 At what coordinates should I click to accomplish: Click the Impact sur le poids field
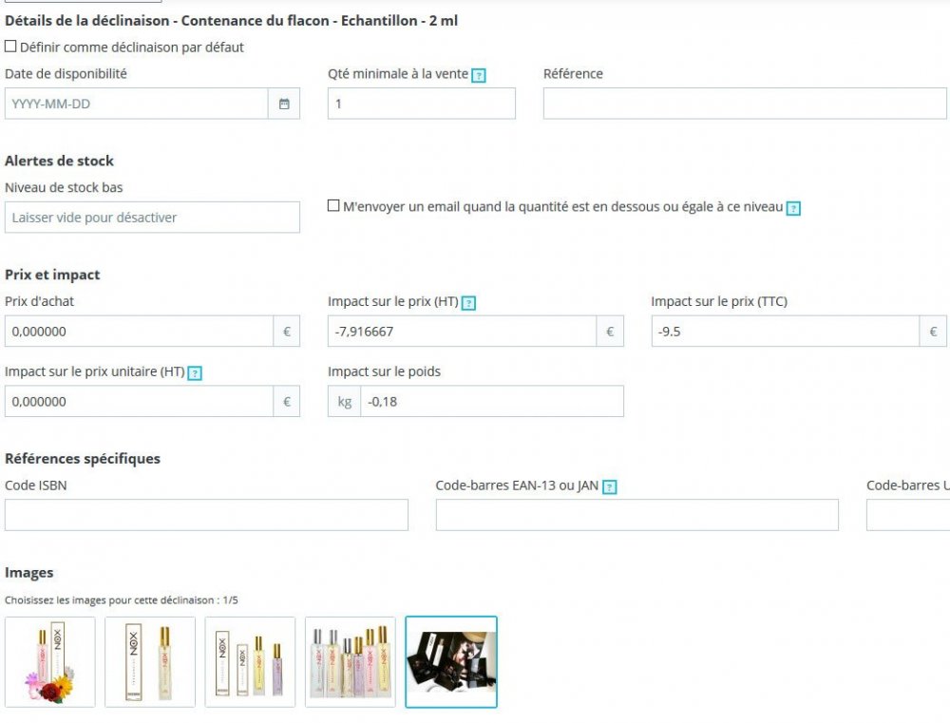492,401
